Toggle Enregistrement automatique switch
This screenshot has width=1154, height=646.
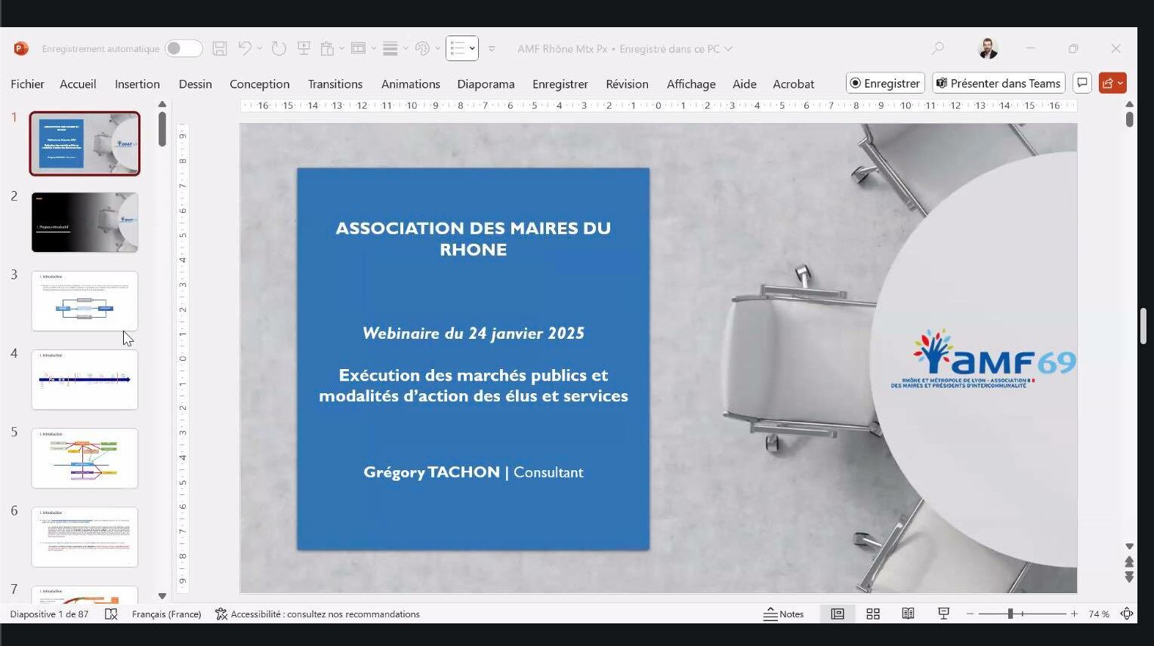pos(184,49)
